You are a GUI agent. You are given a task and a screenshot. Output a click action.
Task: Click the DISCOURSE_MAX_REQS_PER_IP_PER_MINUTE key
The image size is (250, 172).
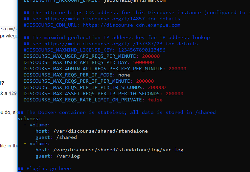(77, 81)
